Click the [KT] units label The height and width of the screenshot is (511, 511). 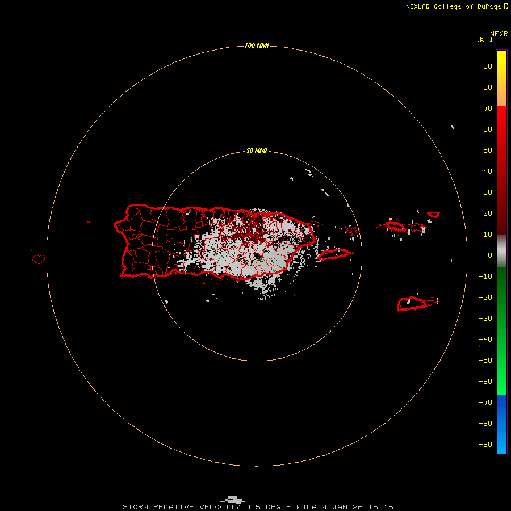484,39
